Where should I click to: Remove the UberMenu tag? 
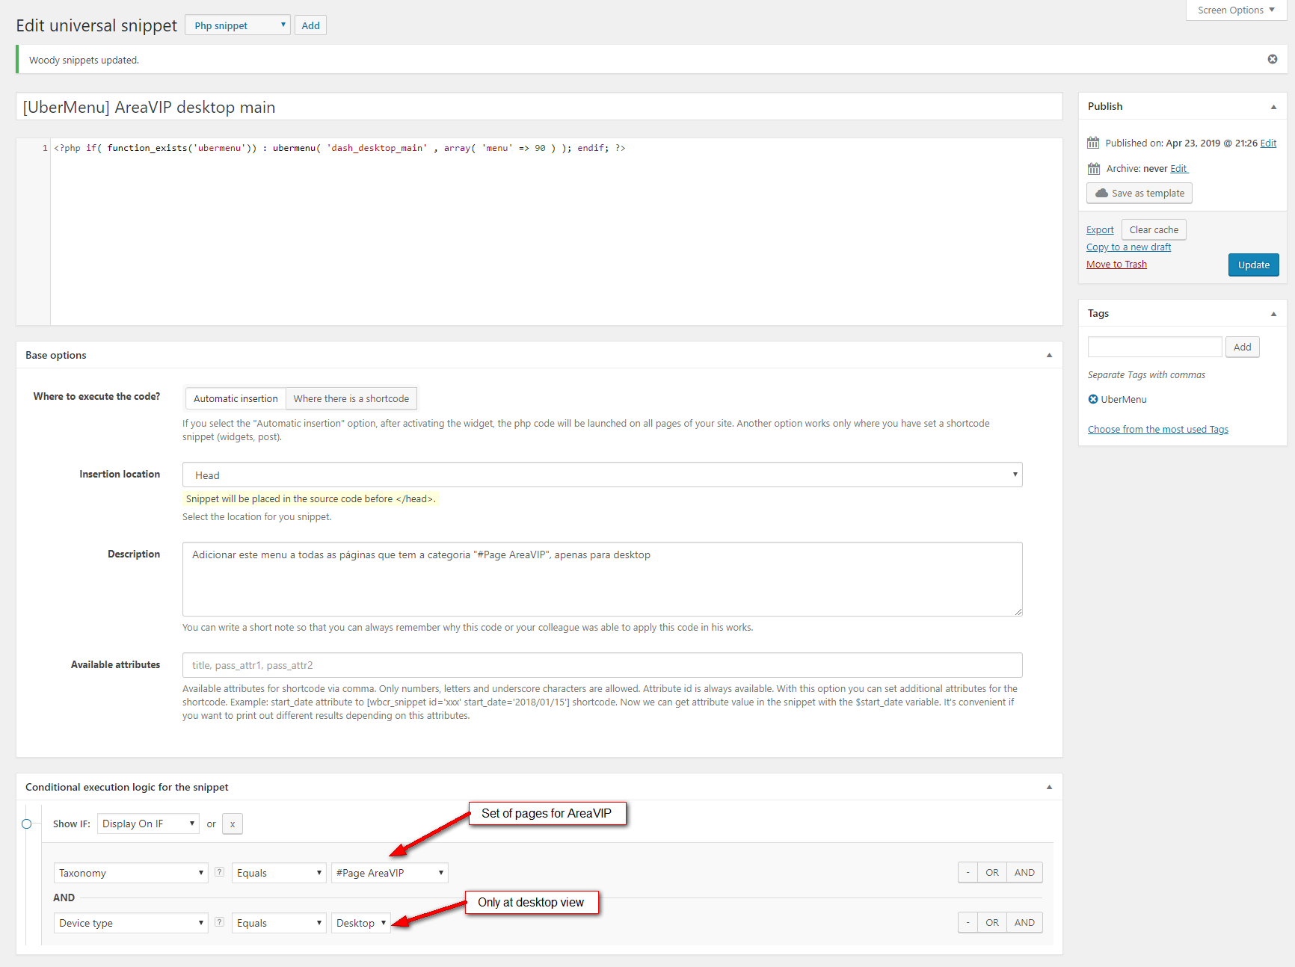(1093, 399)
